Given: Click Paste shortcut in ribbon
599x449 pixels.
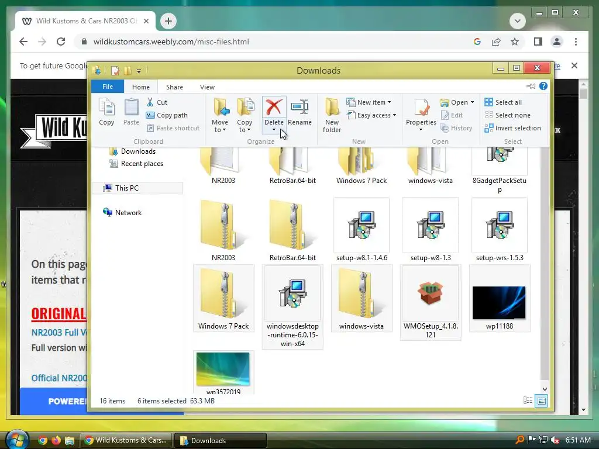Looking at the screenshot, I should point(173,128).
